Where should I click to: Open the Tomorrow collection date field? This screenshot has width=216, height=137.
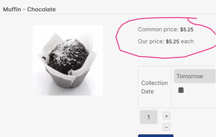(x=195, y=76)
